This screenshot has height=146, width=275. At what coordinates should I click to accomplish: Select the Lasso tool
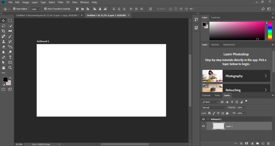[3, 26]
